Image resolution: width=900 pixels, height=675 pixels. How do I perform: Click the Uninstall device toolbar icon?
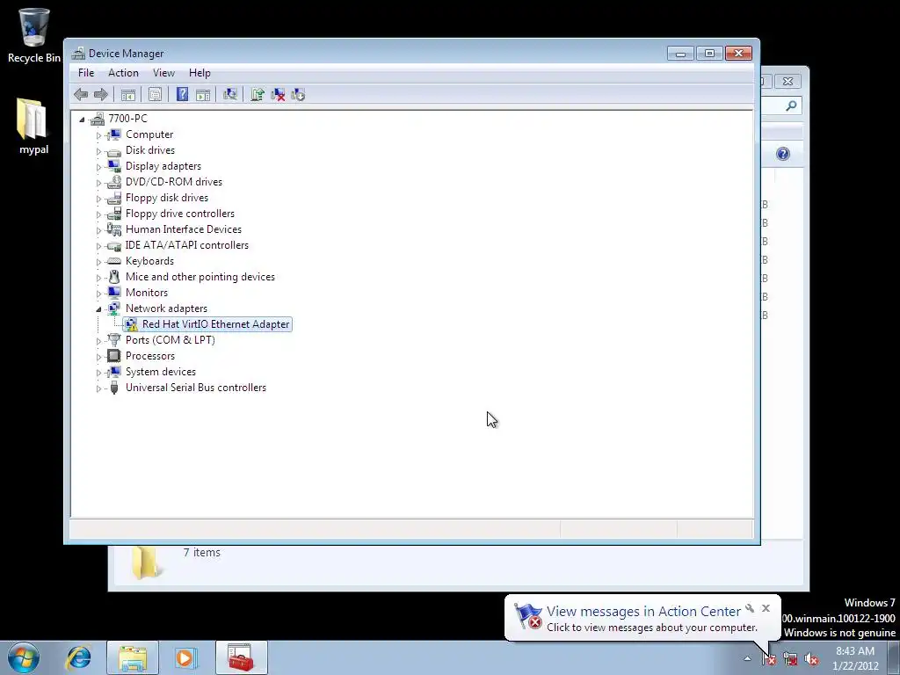278,95
